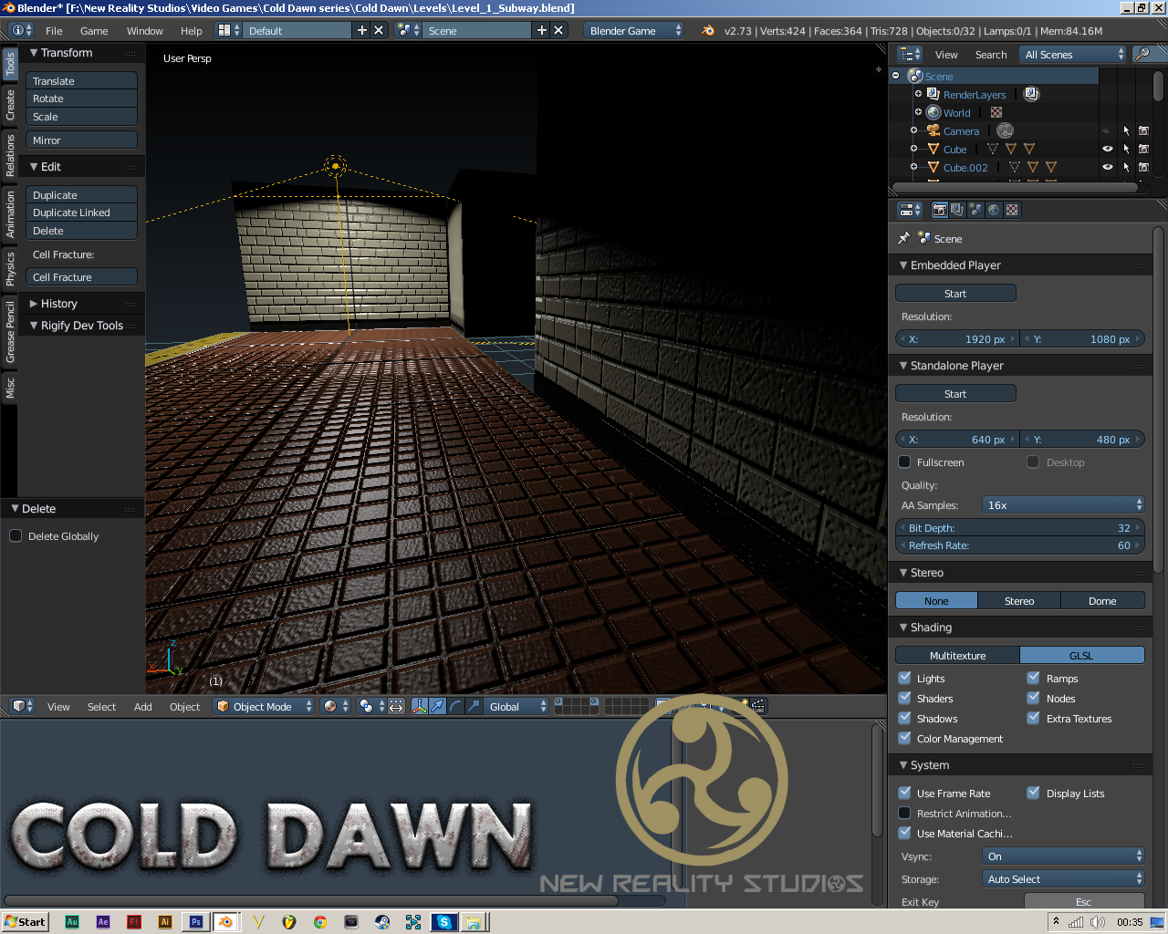
Task: Open the Texture properties checker tab
Action: coord(1012,210)
